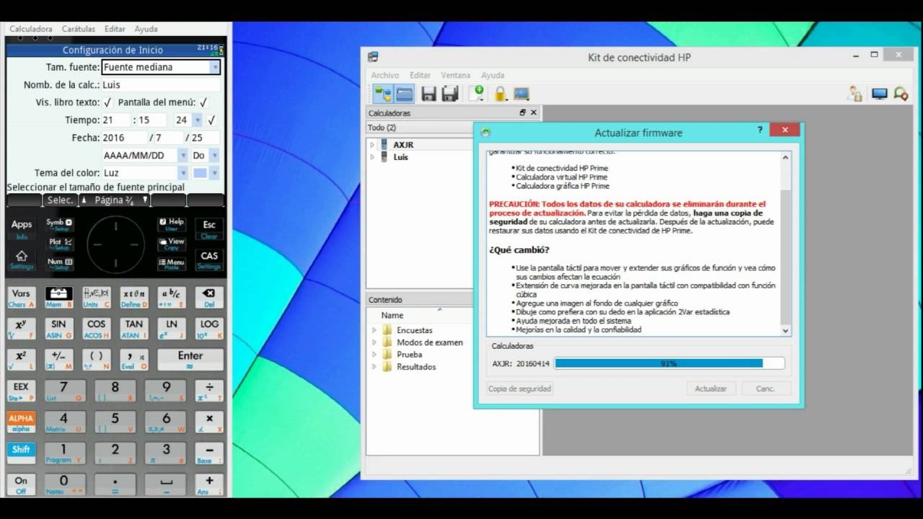The height and width of the screenshot is (519, 923).
Task: Click the help question mark in firmware dialog
Action: (760, 130)
